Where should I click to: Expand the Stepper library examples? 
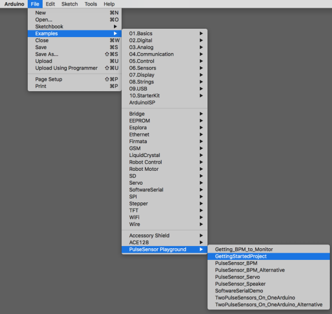point(164,204)
